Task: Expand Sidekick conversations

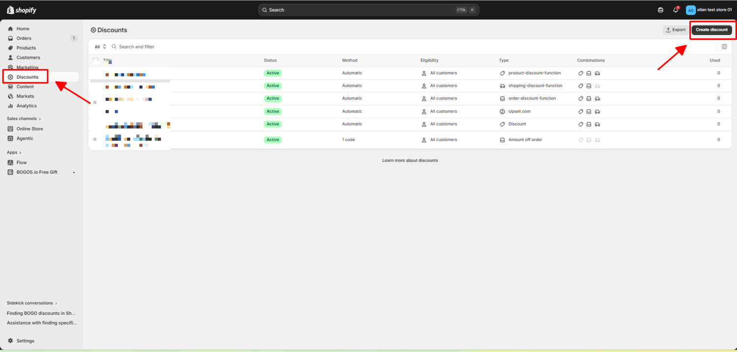Action: [32, 303]
